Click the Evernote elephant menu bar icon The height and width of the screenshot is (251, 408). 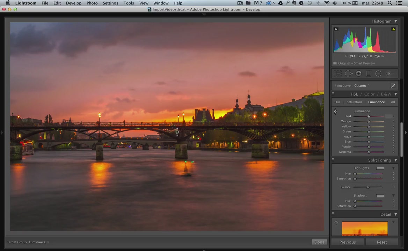tap(294, 3)
